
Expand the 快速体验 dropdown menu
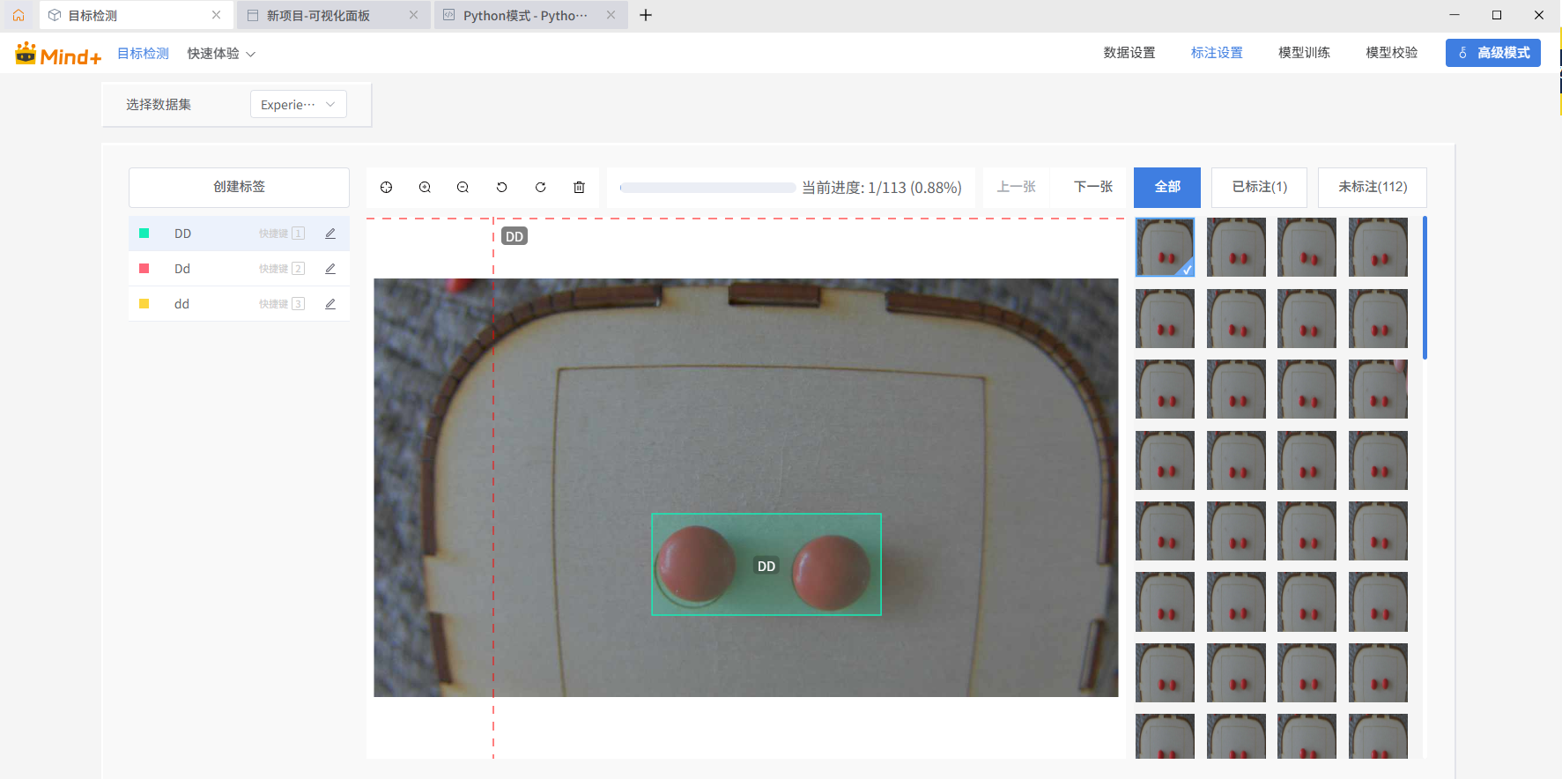(x=221, y=54)
